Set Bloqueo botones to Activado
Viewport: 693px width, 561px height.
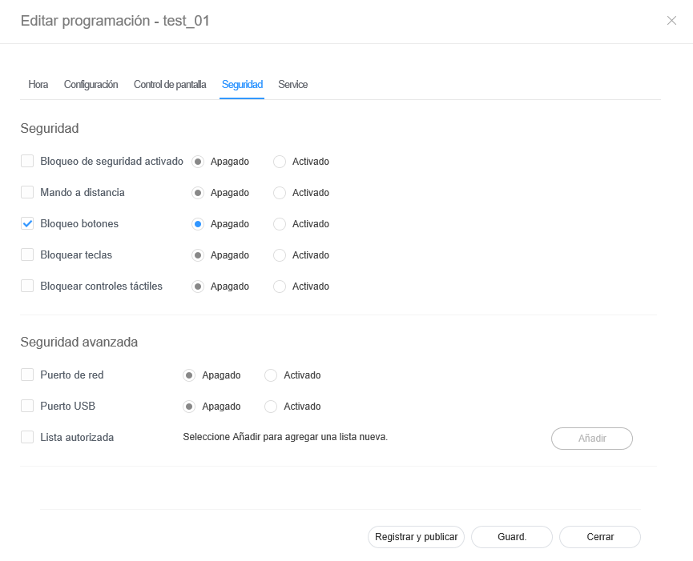[x=280, y=224]
